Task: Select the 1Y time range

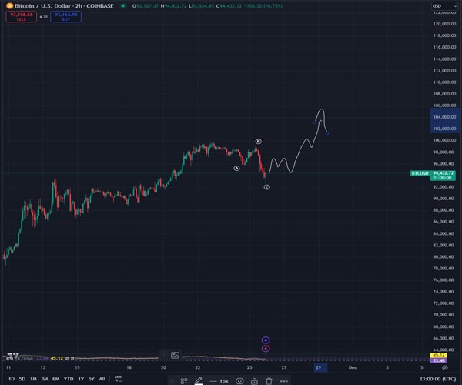Action: pyautogui.click(x=81, y=379)
